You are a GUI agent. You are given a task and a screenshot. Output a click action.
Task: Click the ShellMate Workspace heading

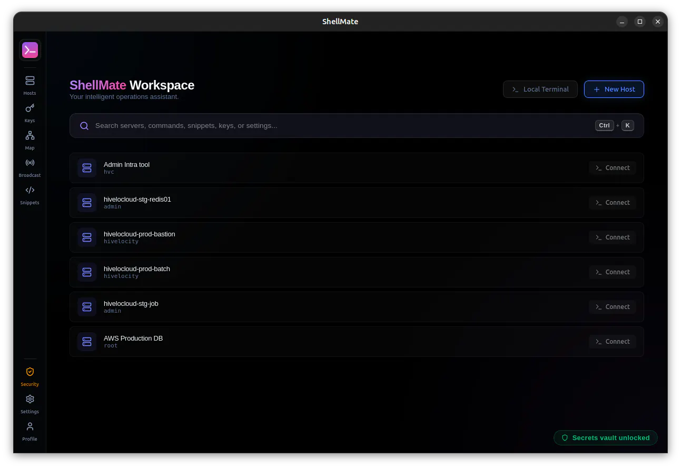tap(132, 85)
